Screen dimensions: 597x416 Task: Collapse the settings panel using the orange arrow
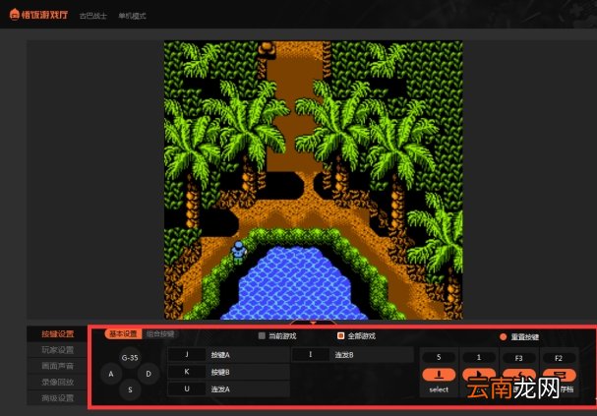(x=313, y=323)
